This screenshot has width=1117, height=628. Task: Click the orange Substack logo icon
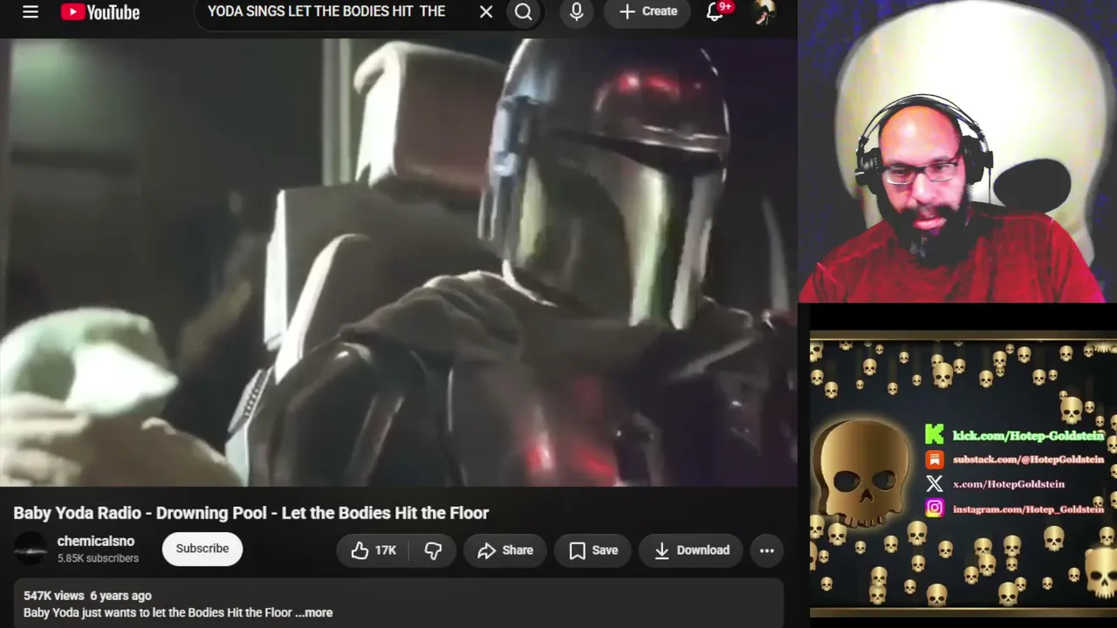(935, 460)
